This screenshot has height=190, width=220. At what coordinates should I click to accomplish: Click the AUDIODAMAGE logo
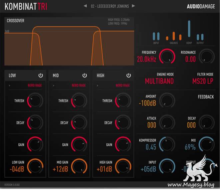point(201,6)
